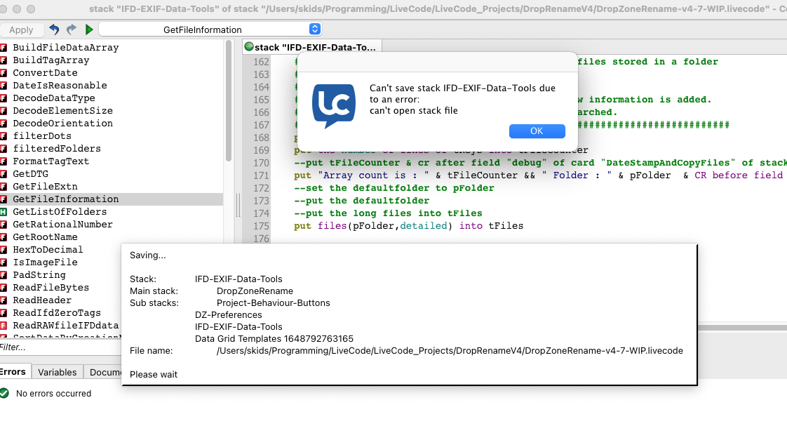Click the green status dot on script tab
This screenshot has width=787, height=426.
(248, 47)
